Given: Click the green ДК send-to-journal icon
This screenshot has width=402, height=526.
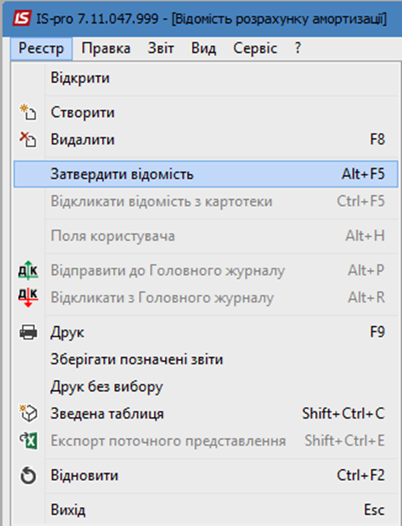Looking at the screenshot, I should [28, 270].
